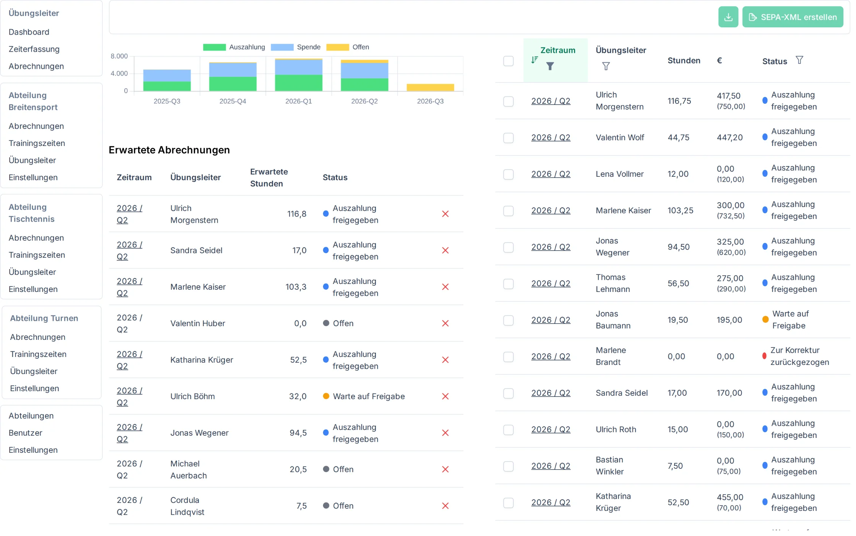This screenshot has width=856, height=536.
Task: Click the 'Erwartete Abrechnungen' heading
Action: (x=169, y=150)
